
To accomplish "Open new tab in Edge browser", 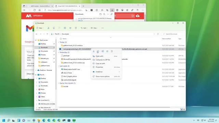I will point(83,6).
